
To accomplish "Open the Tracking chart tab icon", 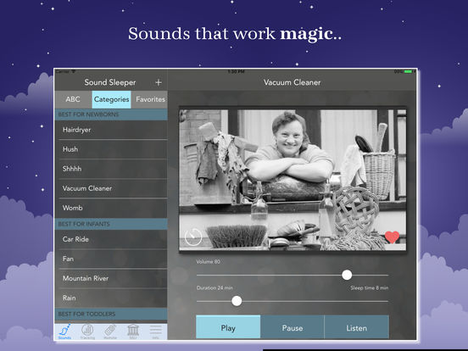I will pos(87,331).
